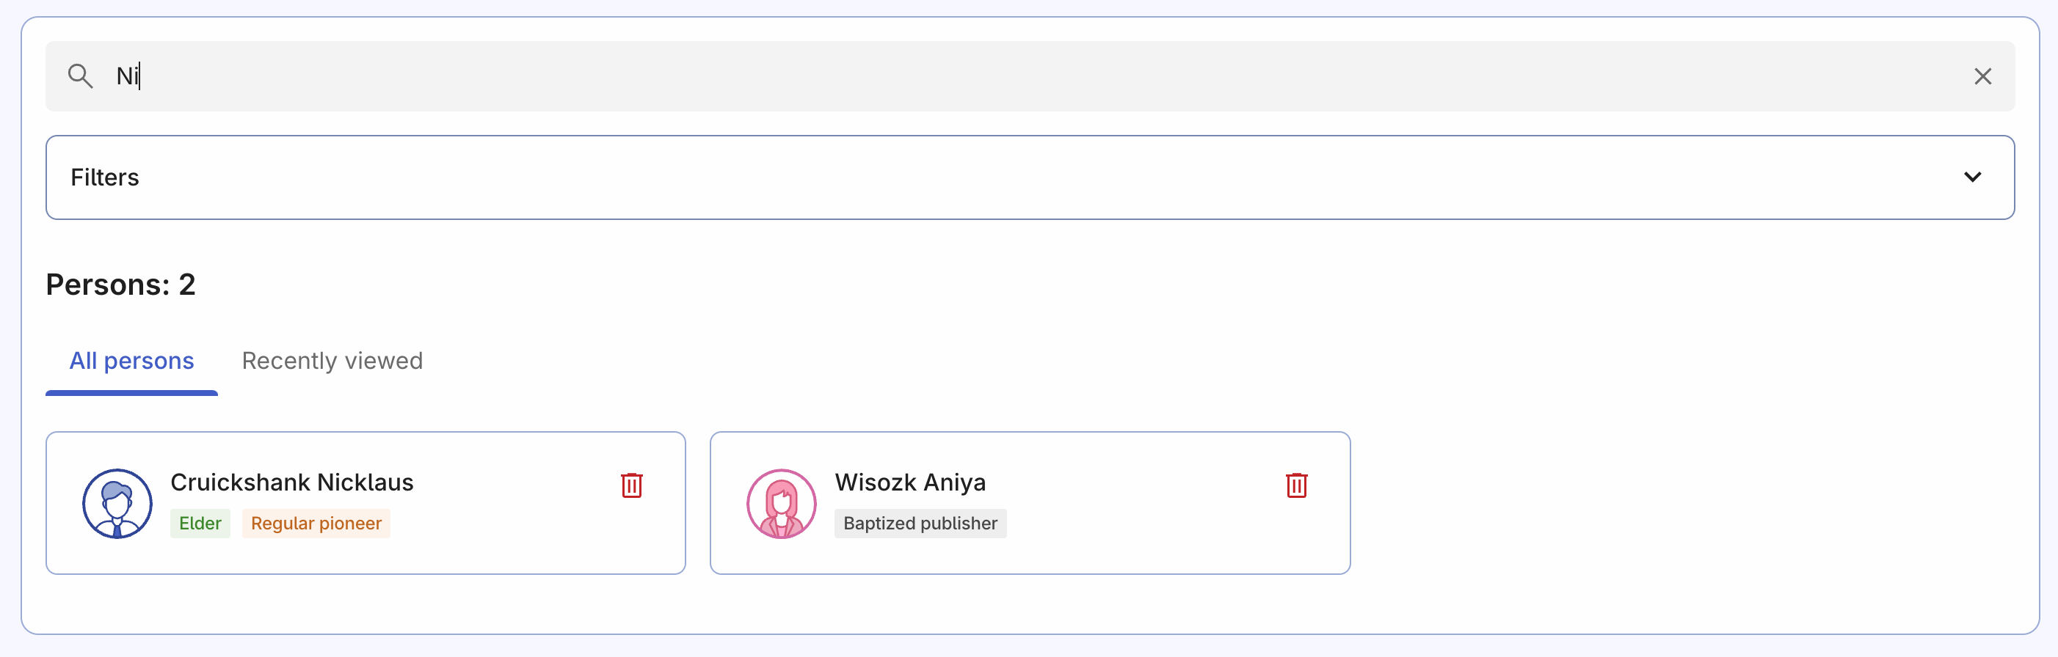
Task: Switch to the All persons tab
Action: pyautogui.click(x=132, y=361)
